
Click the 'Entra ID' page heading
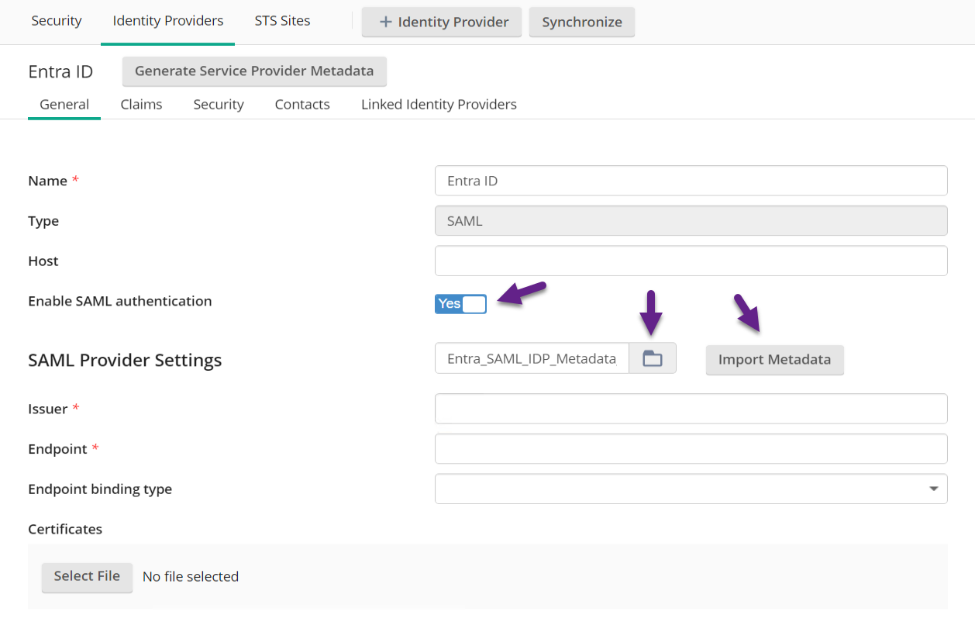60,71
